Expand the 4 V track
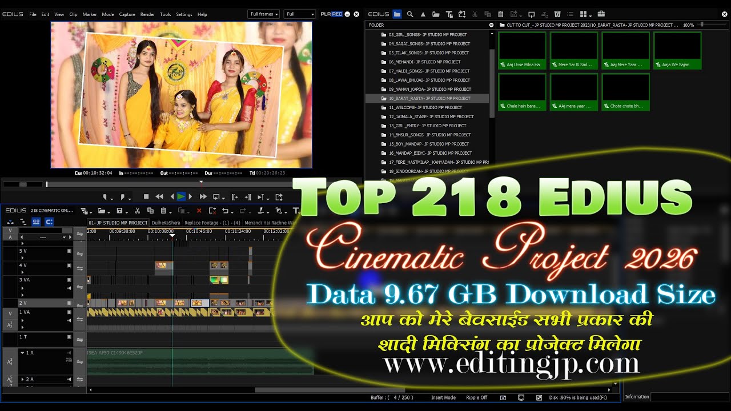Viewport: 731px width, 411px height. (x=22, y=272)
